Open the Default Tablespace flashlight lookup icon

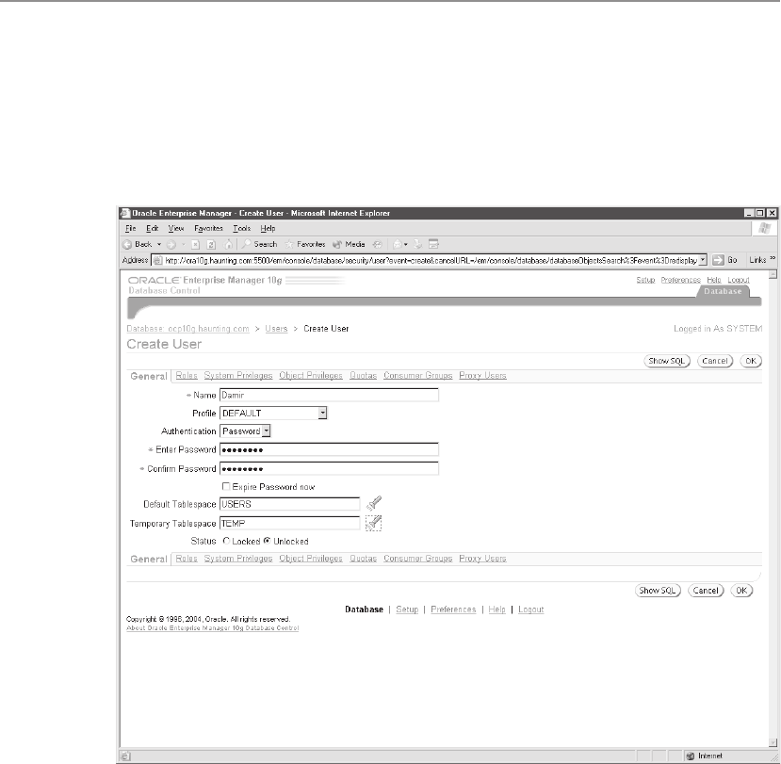click(x=374, y=503)
